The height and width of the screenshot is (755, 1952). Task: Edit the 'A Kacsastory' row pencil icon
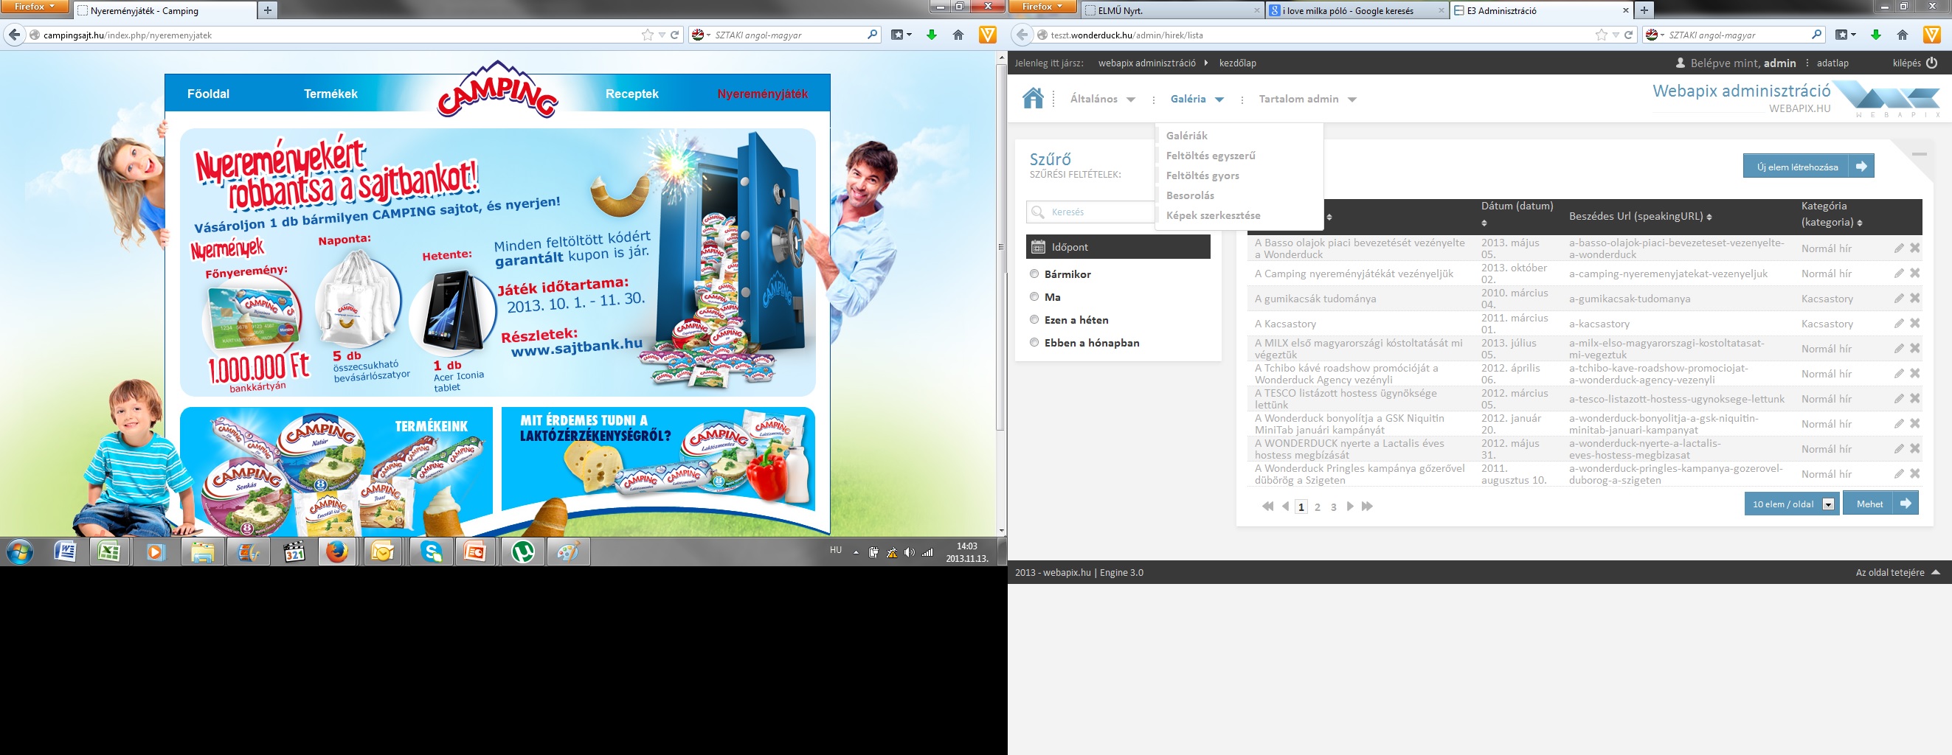[1899, 324]
